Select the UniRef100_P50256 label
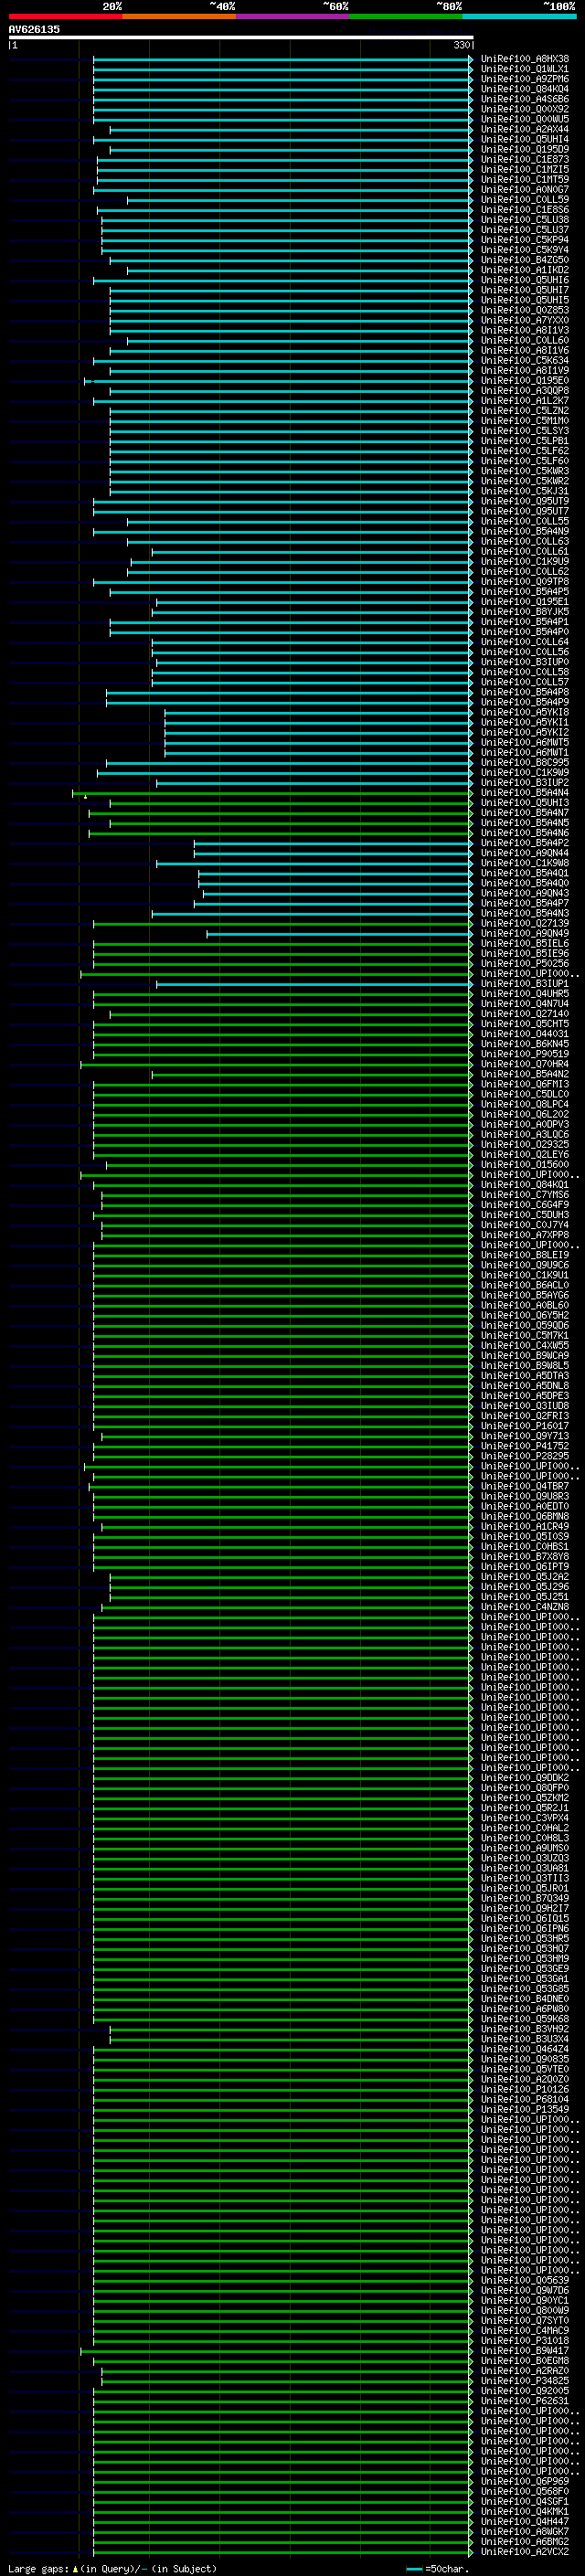Viewport: 585px width, 2576px height. tap(525, 964)
